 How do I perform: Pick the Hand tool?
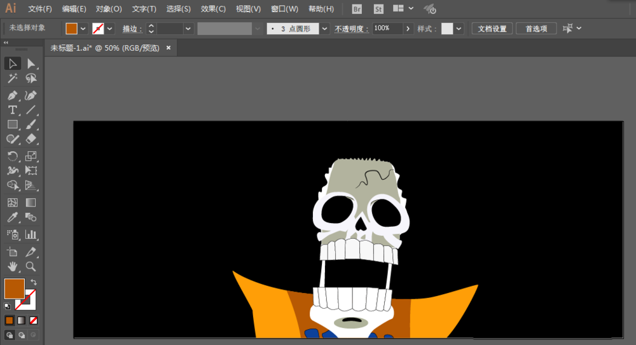13,266
